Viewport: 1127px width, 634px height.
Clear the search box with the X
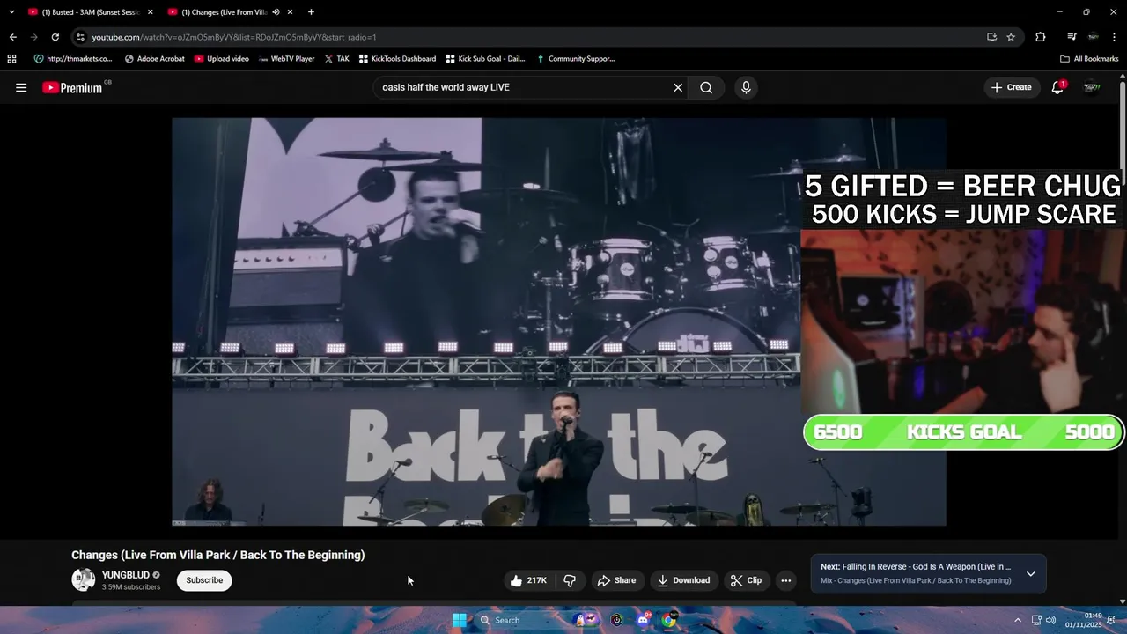click(x=678, y=87)
